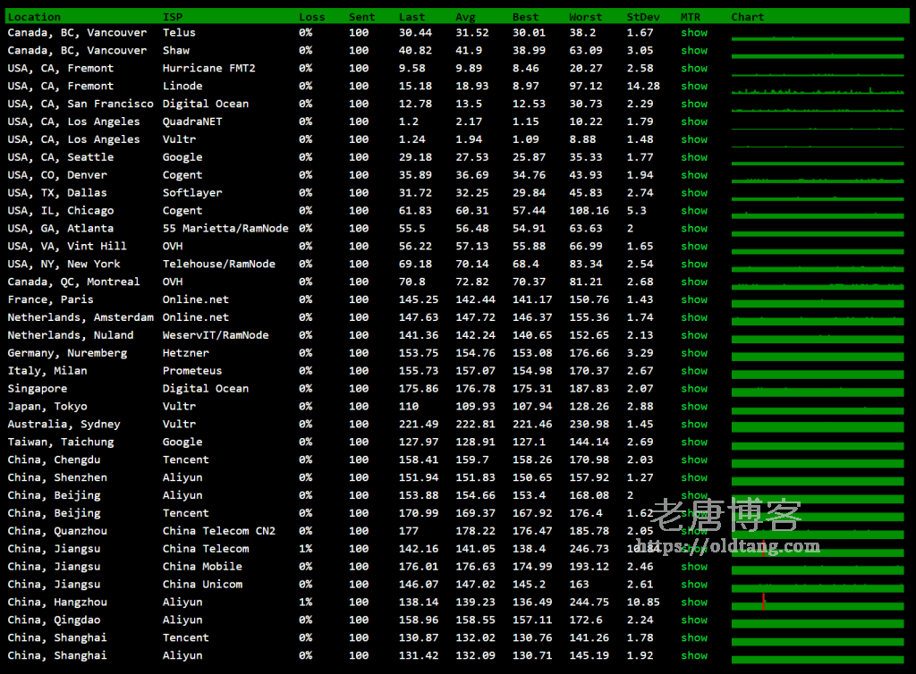Open MTR show link for Hurricane FMT2 row
Image resolution: width=916 pixels, height=674 pixels.
(693, 69)
